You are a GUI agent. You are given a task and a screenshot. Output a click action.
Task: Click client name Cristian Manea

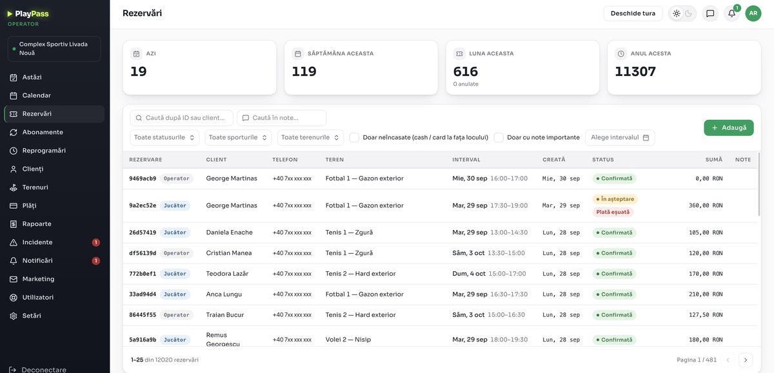pos(229,253)
